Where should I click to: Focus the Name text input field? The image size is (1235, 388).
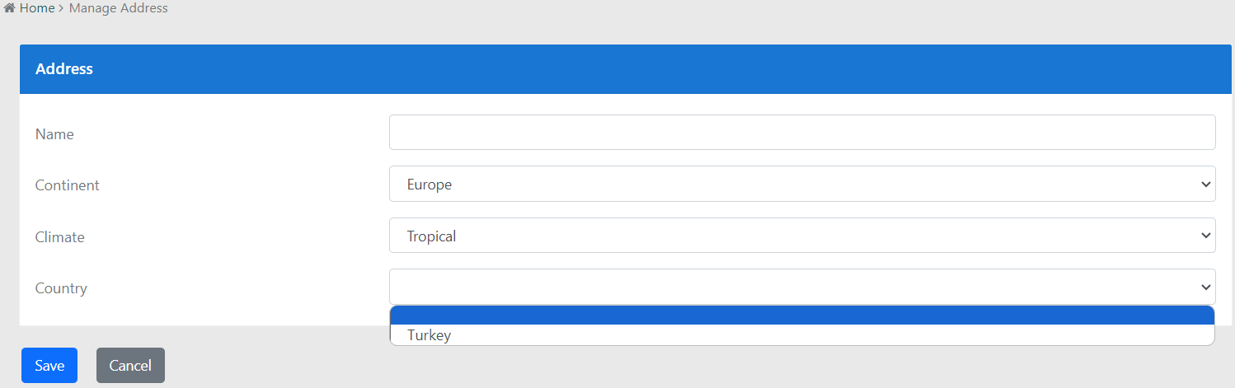pos(801,133)
